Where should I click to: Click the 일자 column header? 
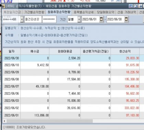(x=12, y=51)
